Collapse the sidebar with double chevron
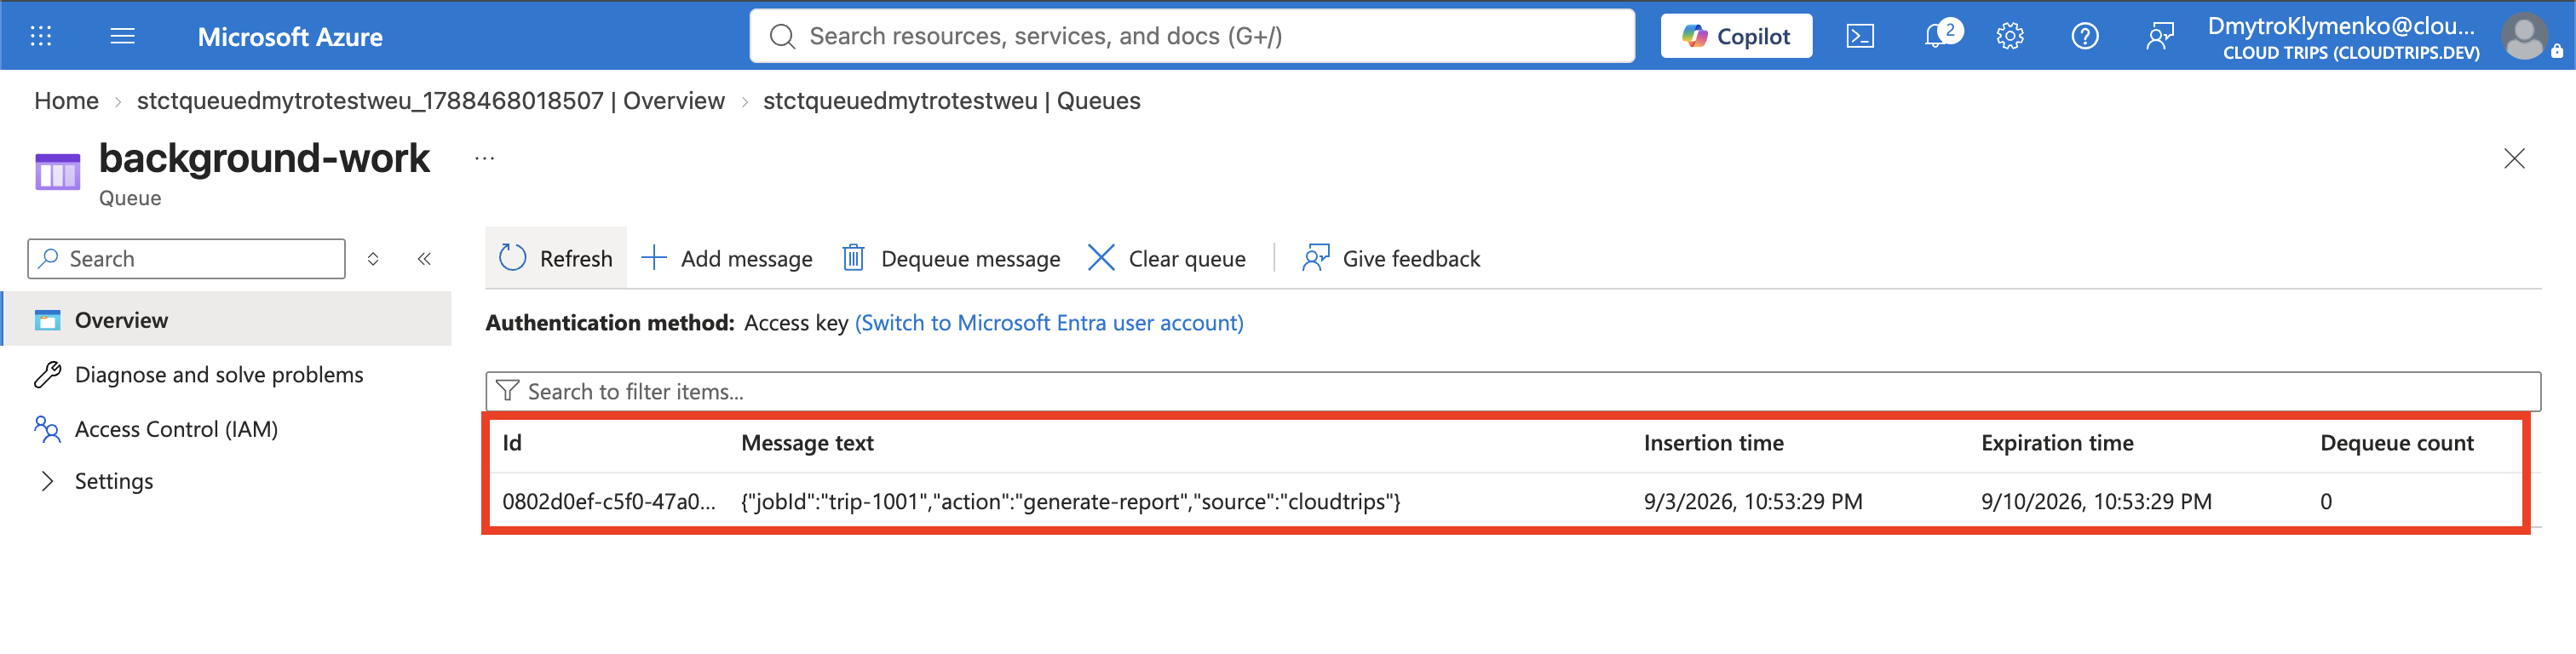The image size is (2576, 654). [424, 259]
